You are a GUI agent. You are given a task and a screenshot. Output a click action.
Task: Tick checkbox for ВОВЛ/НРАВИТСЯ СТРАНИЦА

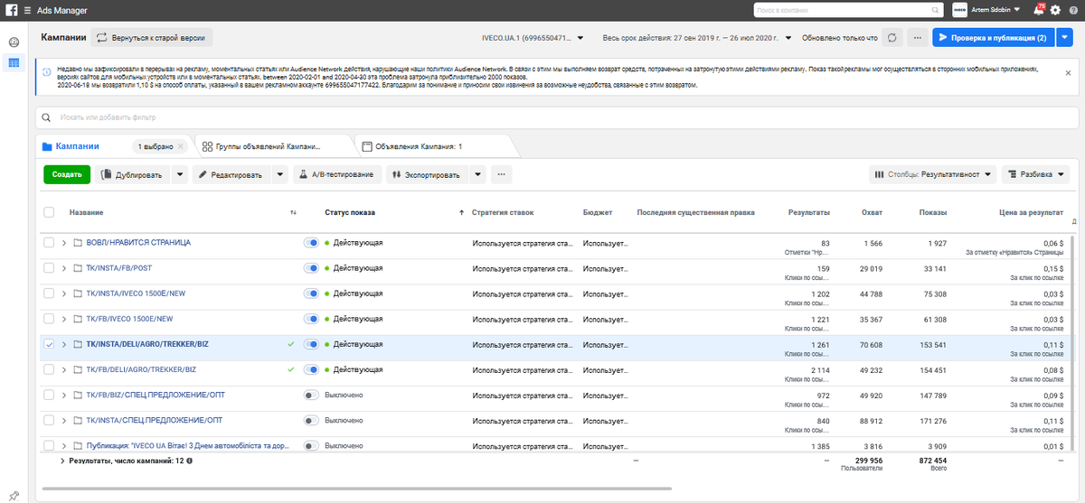coord(49,243)
